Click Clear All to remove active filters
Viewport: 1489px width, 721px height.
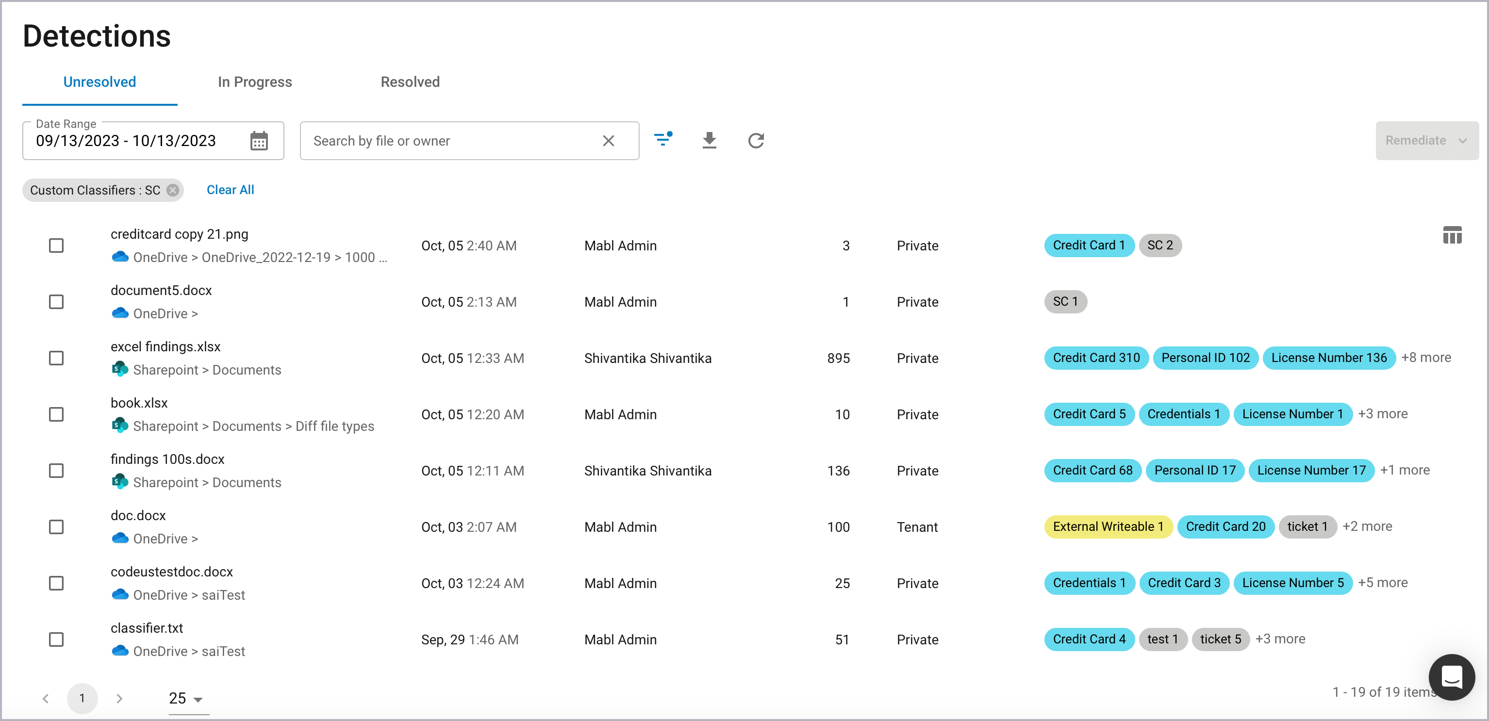(x=232, y=189)
